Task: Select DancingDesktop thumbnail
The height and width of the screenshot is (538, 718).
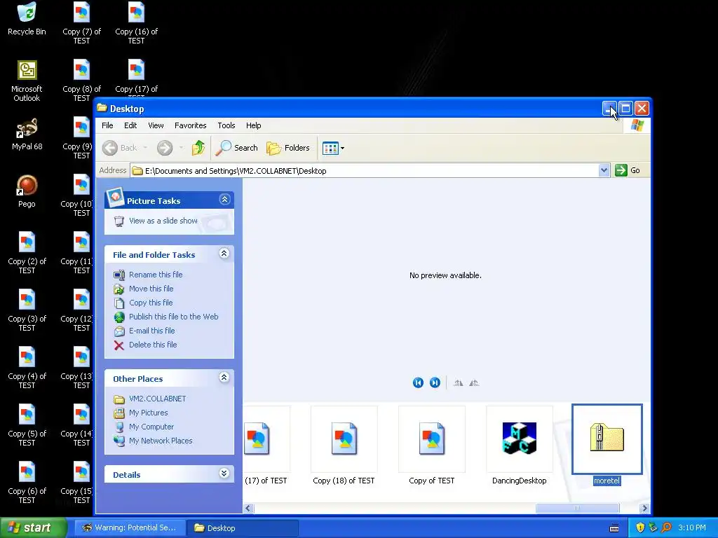Action: tap(520, 446)
